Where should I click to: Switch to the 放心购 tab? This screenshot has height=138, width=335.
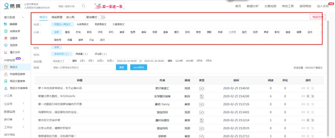pos(70,17)
